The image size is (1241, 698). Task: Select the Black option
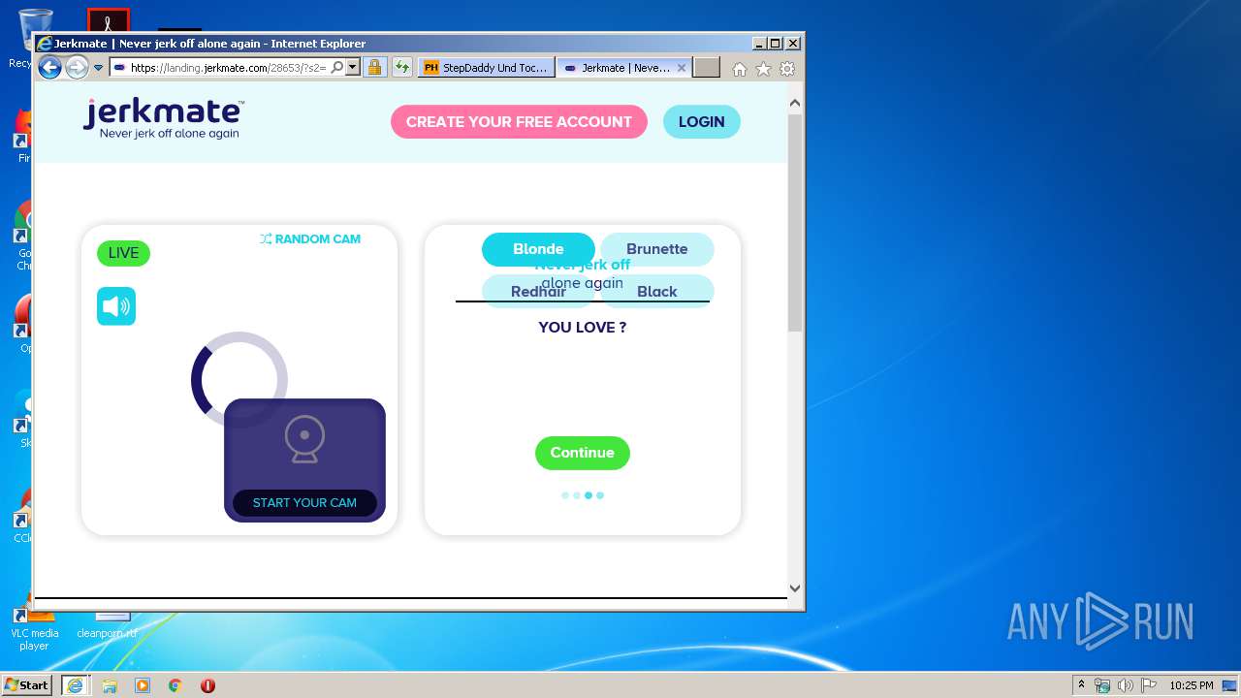(657, 292)
